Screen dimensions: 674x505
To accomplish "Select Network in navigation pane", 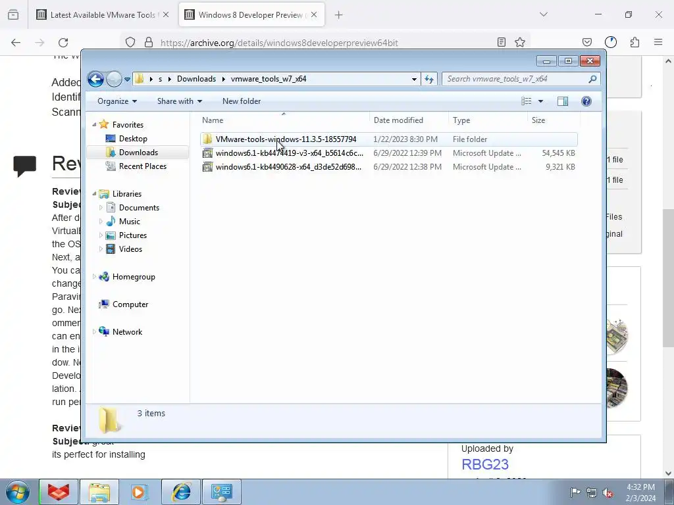I will (127, 332).
